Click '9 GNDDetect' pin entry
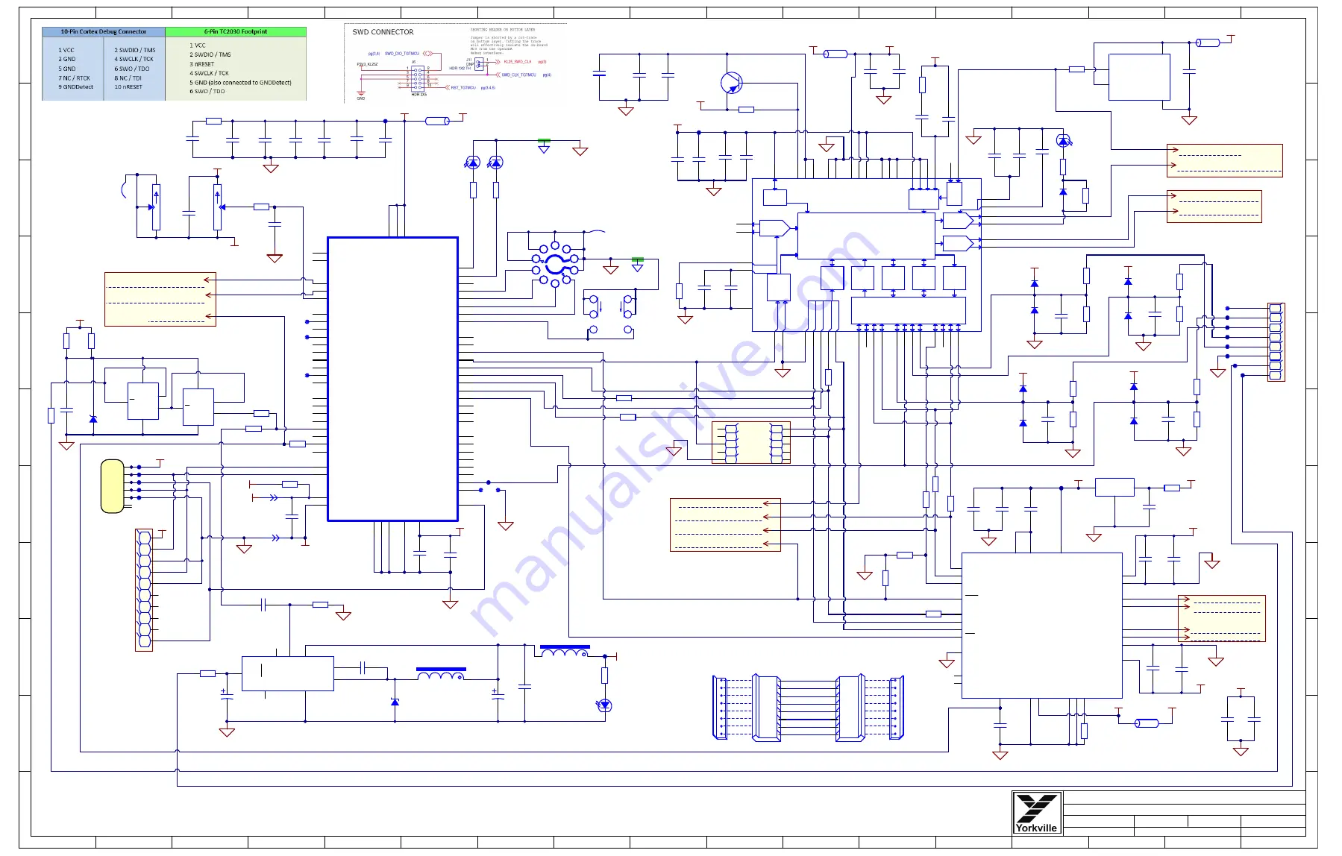1342x856 pixels. [76, 86]
